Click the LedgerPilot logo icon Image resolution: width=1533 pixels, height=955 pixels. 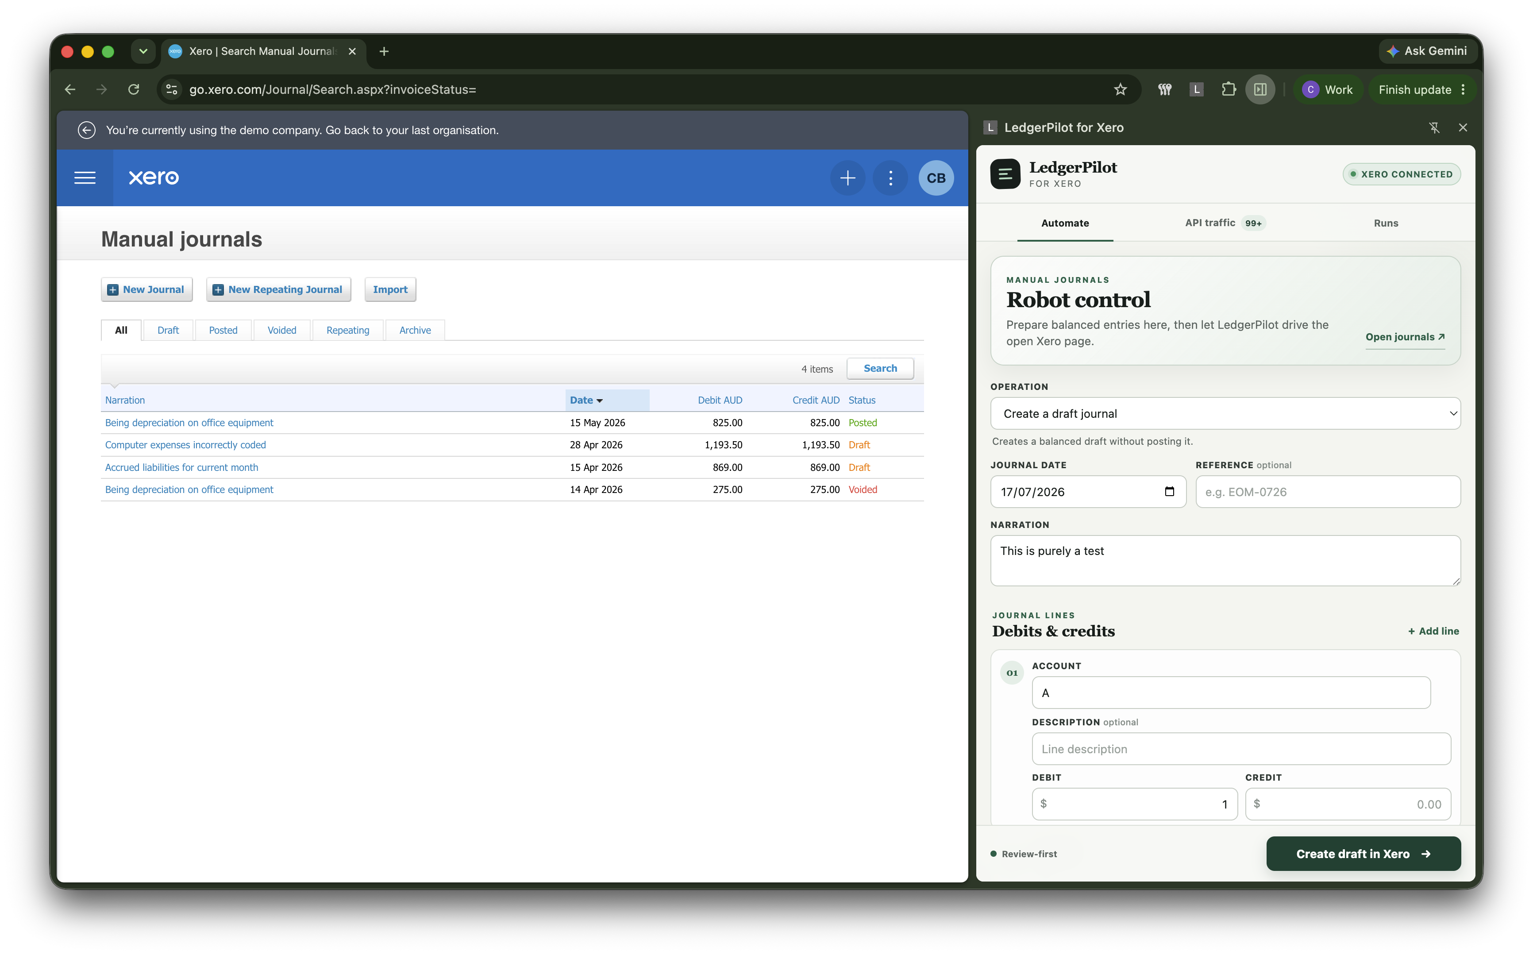click(x=1005, y=173)
